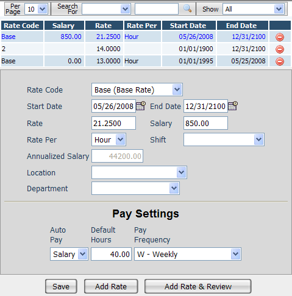Click the magnifying glass search icon
Screen dimensions: 292x296
click(187, 9)
